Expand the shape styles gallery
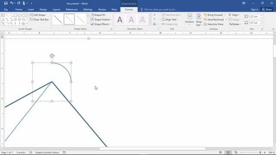This screenshot has height=155, width=276. [x=88, y=23]
